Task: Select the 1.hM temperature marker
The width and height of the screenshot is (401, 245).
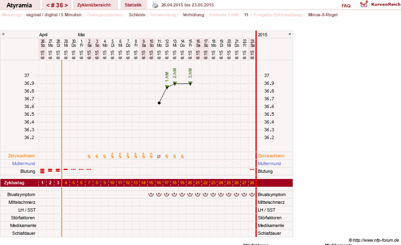Action: click(x=167, y=87)
